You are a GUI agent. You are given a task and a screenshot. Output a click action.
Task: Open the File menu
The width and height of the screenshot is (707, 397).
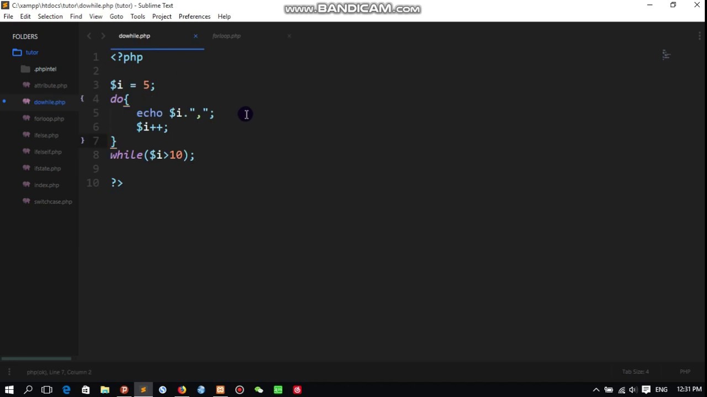[8, 17]
